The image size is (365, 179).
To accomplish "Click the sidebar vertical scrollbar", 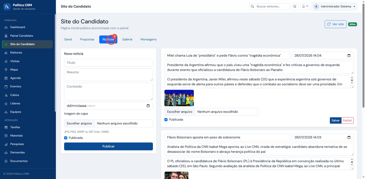I will pyautogui.click(x=55, y=62).
